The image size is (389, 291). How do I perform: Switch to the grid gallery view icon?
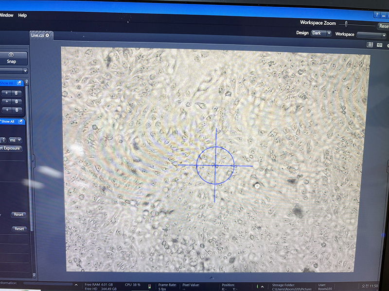370,45
